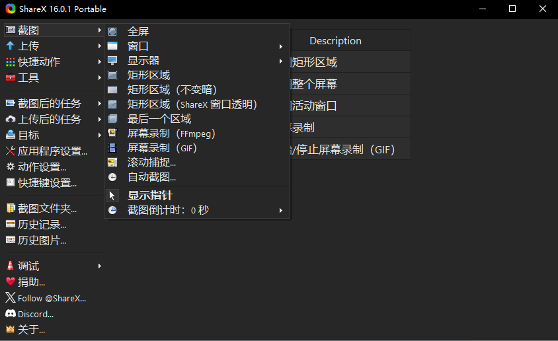Click the red toolbox icon beside 工具

click(x=11, y=77)
